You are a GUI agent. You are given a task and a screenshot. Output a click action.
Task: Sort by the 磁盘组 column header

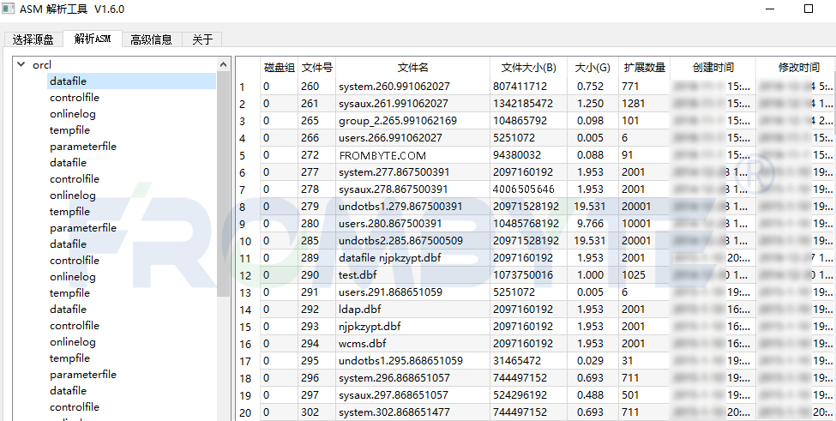click(x=280, y=68)
